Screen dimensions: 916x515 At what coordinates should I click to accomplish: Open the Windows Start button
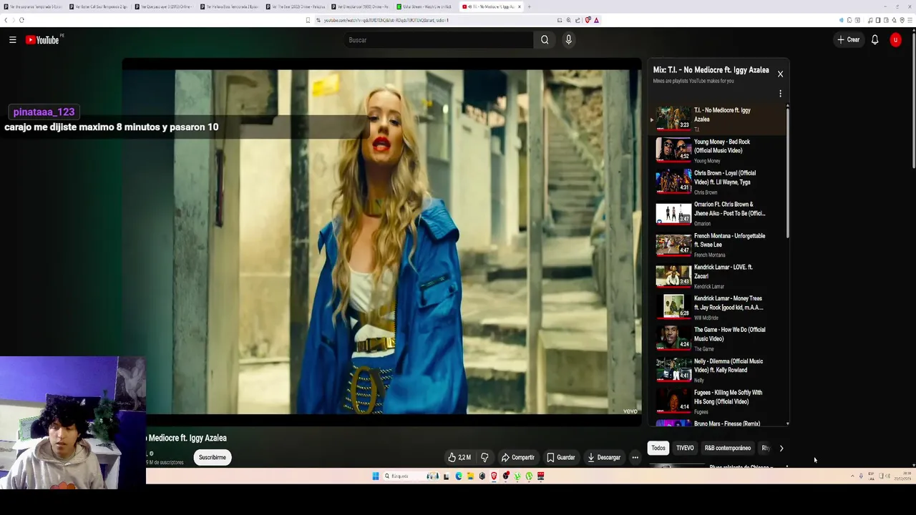pyautogui.click(x=375, y=476)
